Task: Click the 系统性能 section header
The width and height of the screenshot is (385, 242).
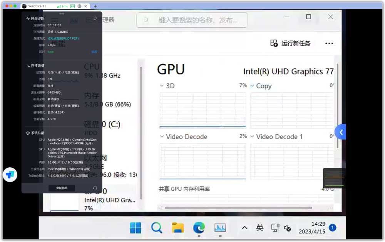Action: click(x=35, y=133)
